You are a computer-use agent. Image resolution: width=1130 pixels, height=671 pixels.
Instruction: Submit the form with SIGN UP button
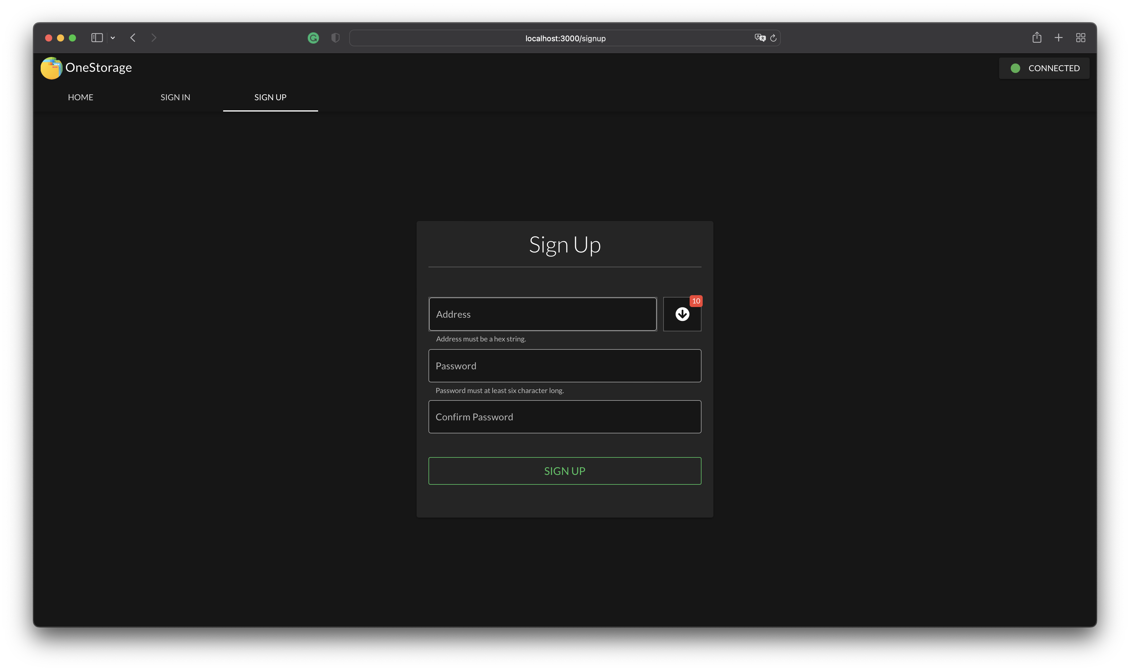coord(564,471)
